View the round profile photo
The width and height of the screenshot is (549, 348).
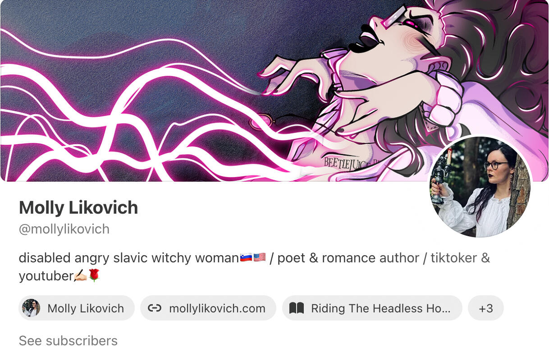click(480, 187)
